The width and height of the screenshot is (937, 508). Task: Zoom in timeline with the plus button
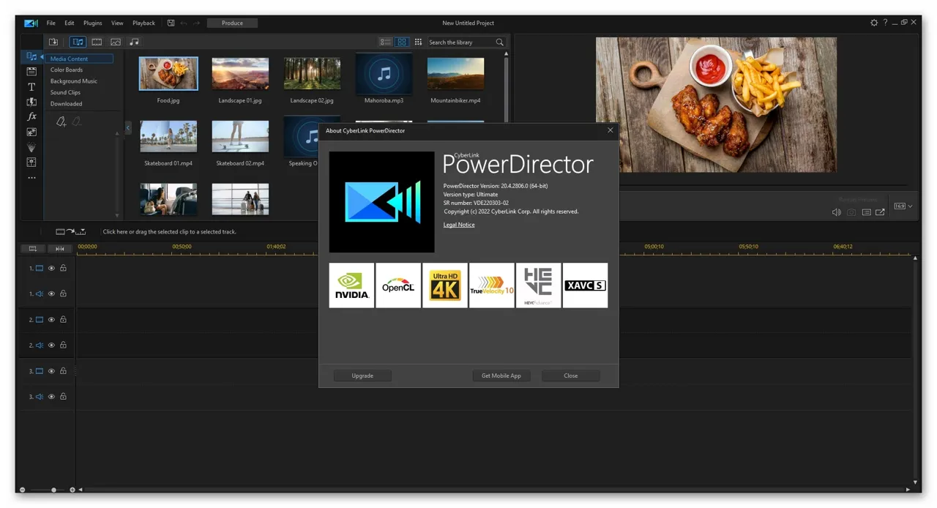coord(72,490)
